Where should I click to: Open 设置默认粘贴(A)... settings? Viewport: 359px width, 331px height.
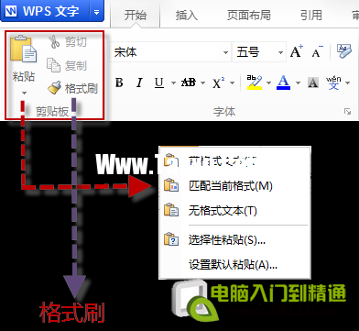234,265
